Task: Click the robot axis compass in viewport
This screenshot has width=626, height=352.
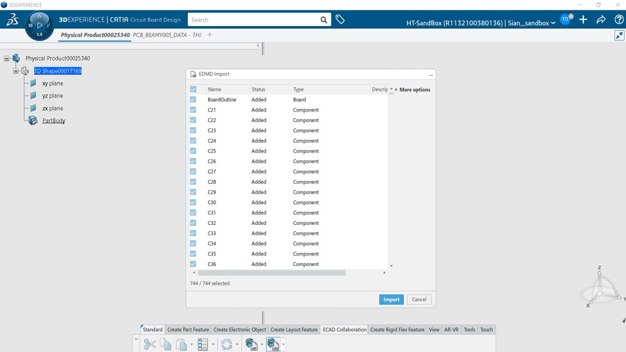Action: 601,287
